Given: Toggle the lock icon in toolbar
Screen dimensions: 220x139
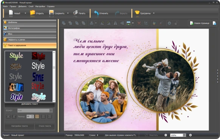Looking at the screenshot, I should pyautogui.click(x=176, y=23).
